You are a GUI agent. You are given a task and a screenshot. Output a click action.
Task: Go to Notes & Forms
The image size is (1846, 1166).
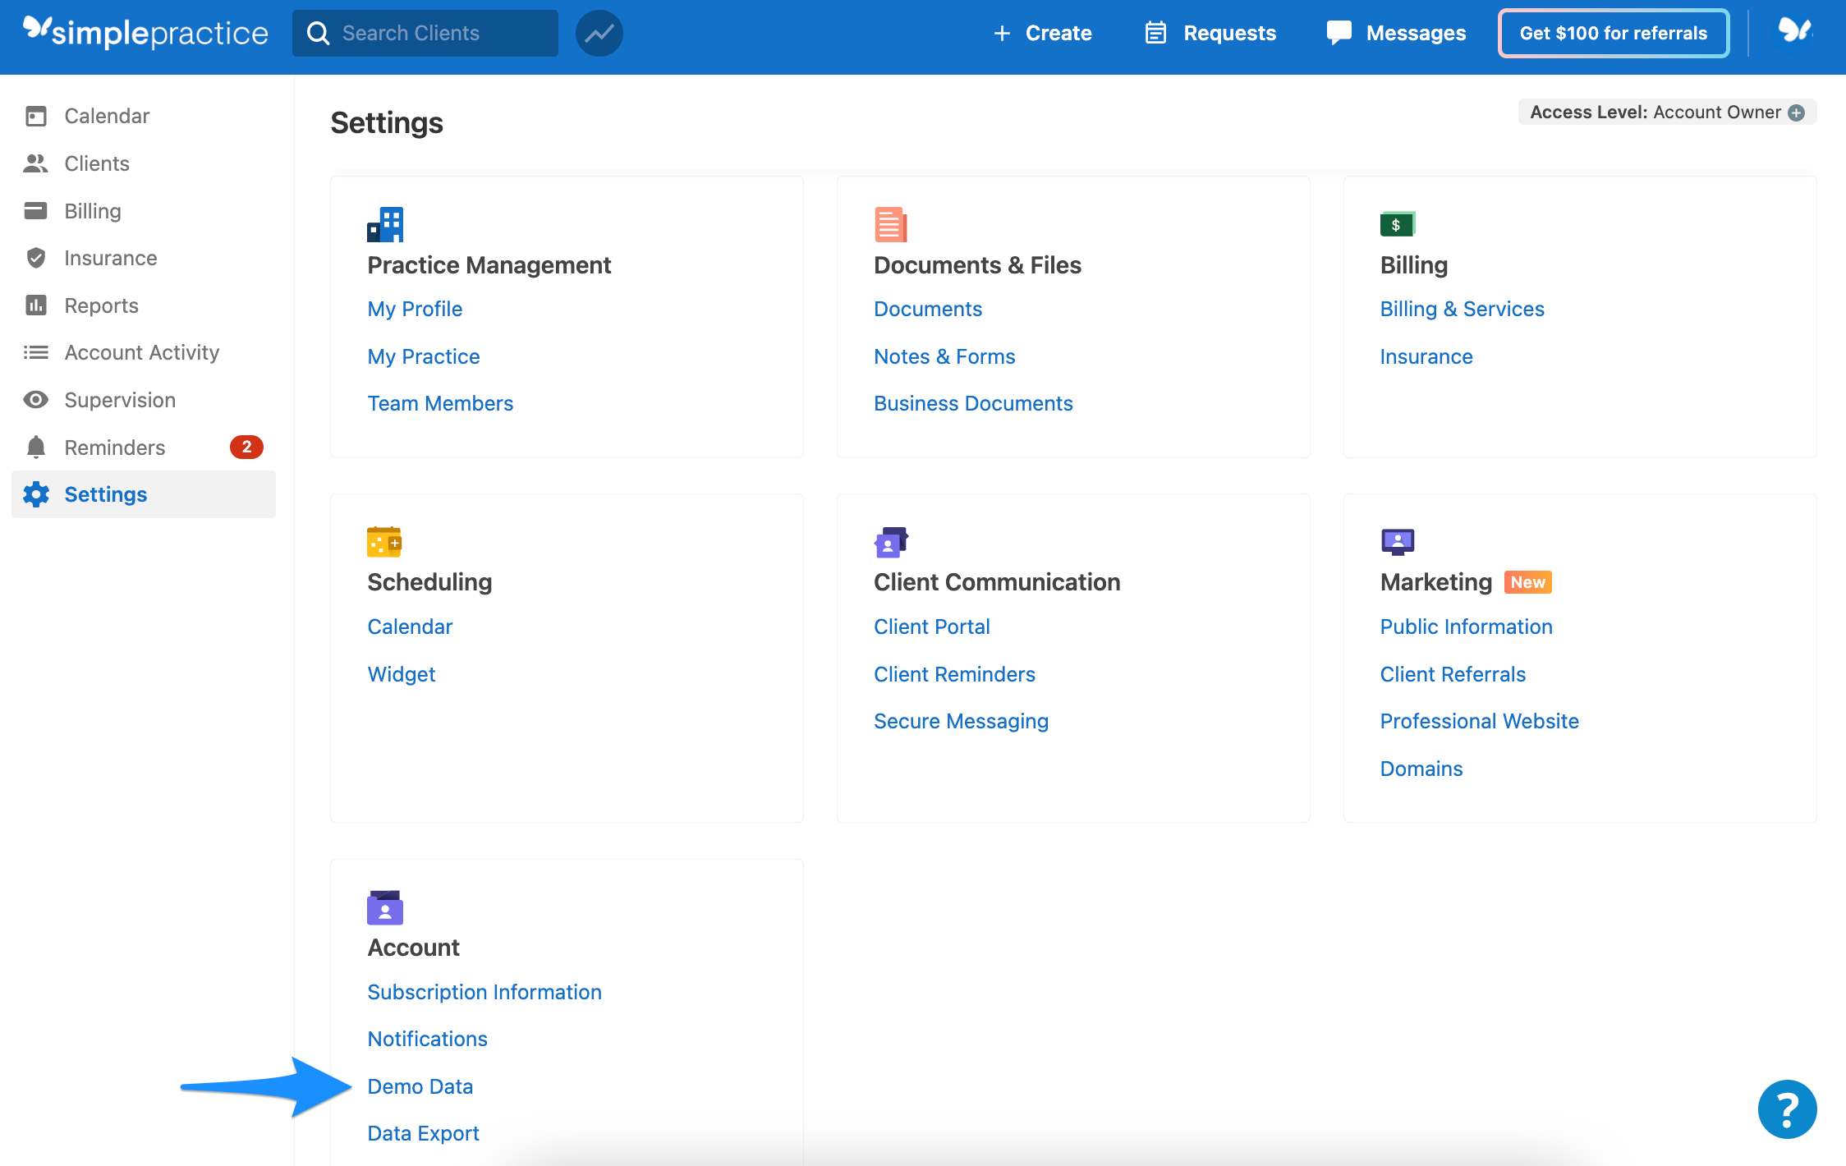coord(944,356)
